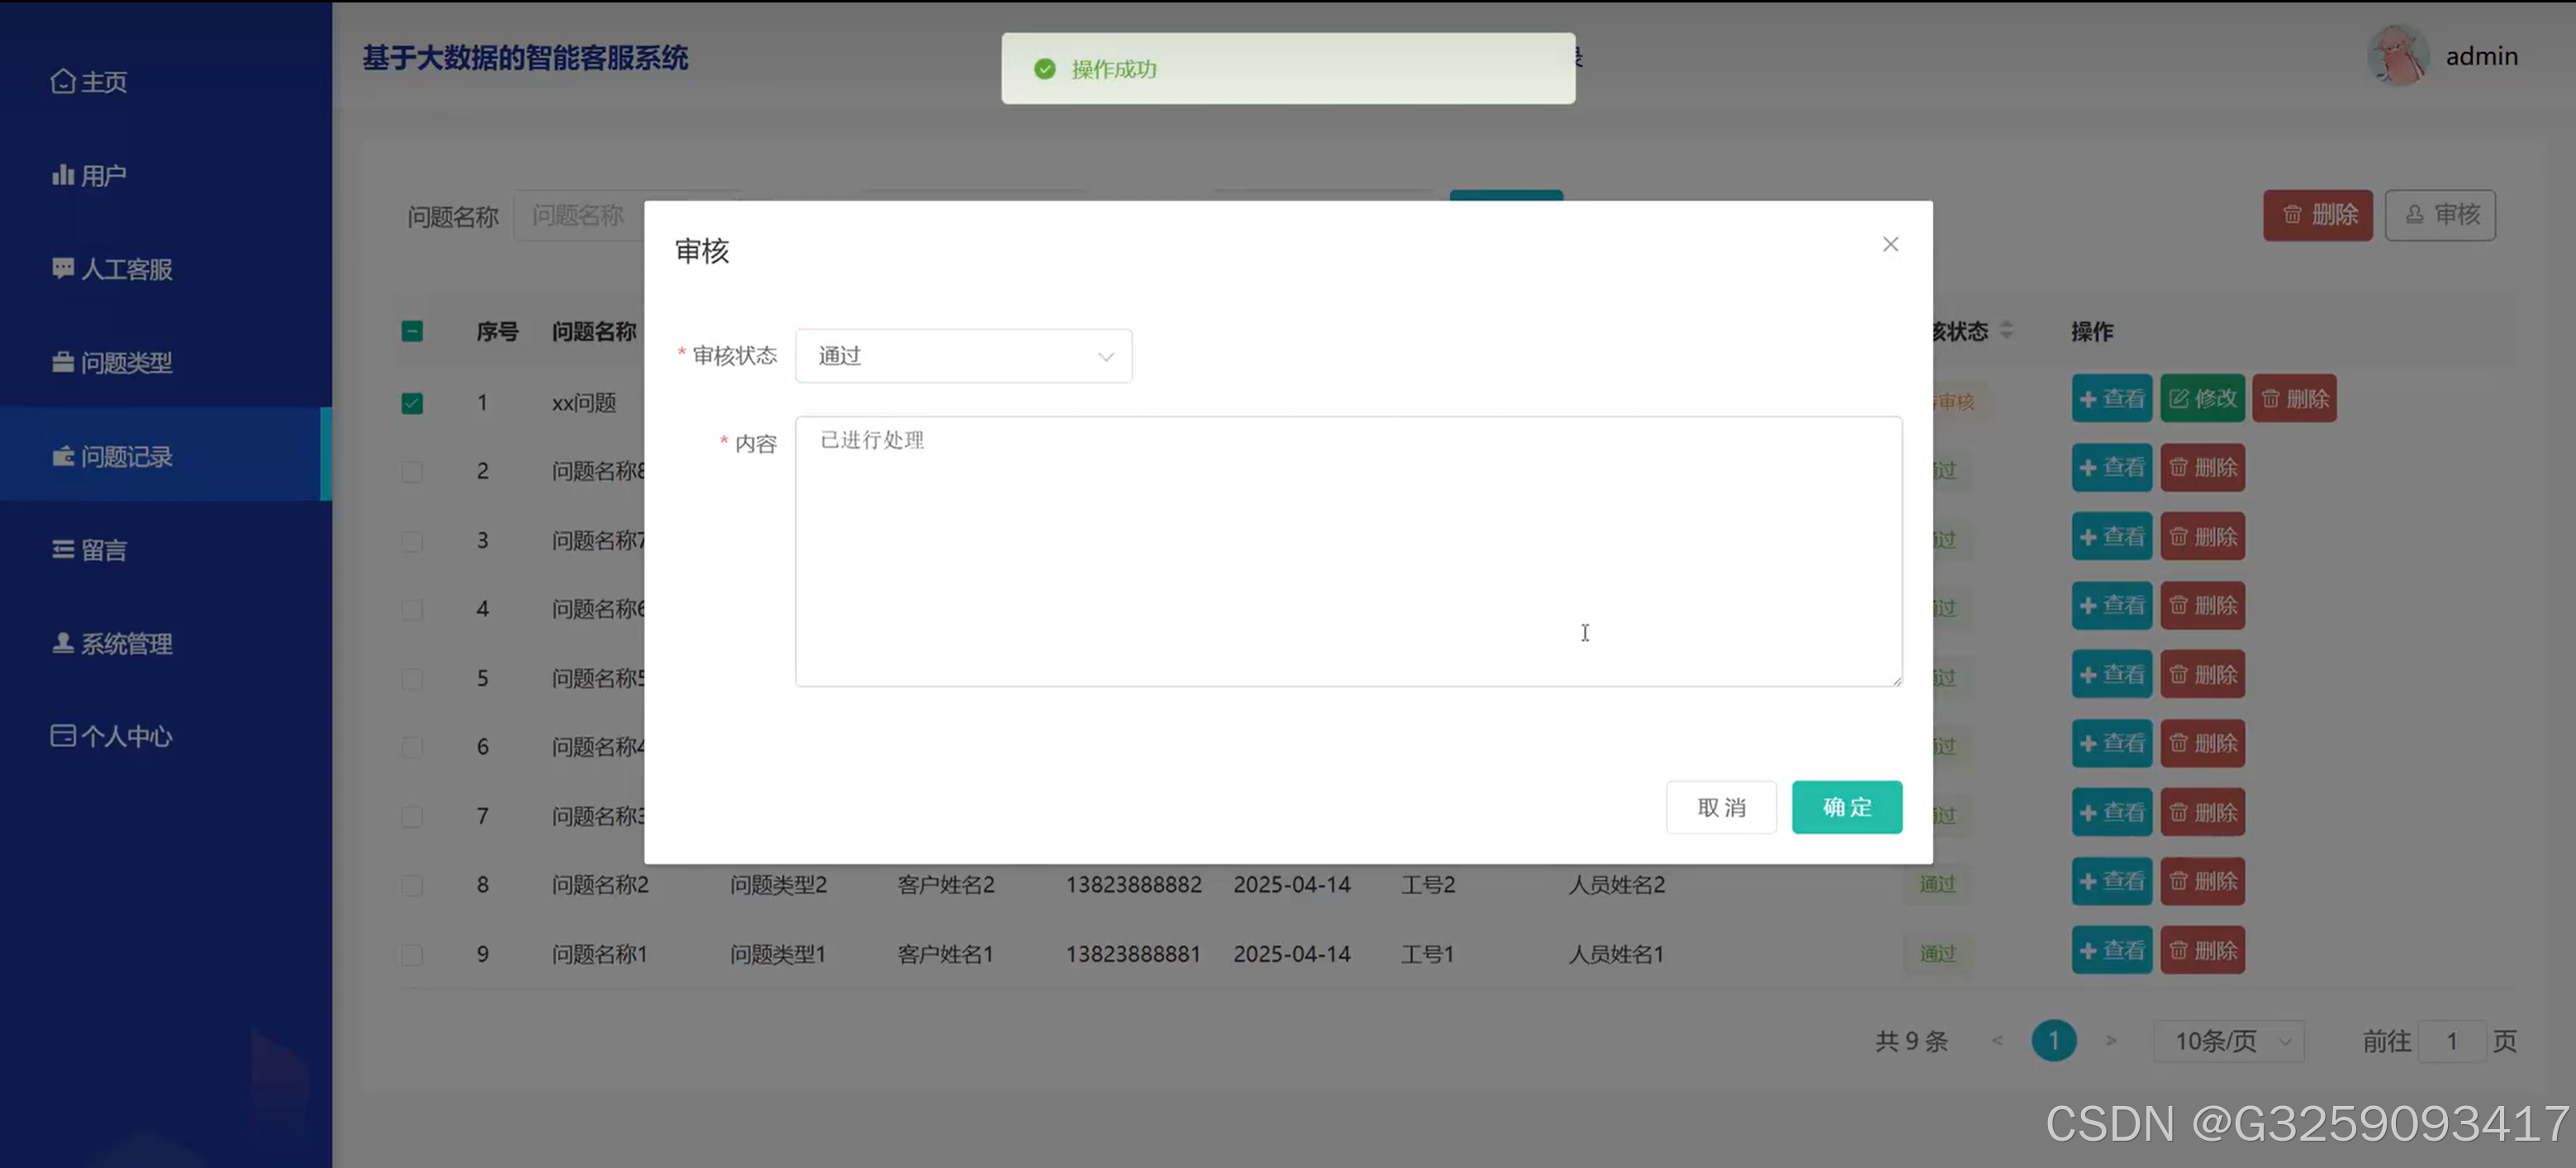Open the 个人中心 menu item
Screen dimensions: 2576x1168
click(112, 736)
